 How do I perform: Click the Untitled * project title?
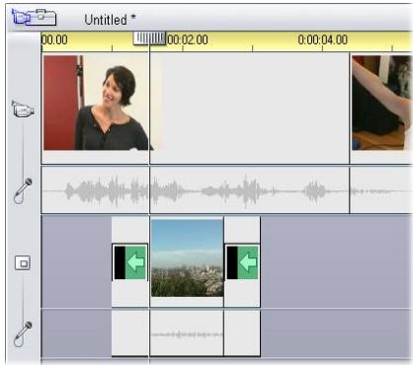[111, 20]
